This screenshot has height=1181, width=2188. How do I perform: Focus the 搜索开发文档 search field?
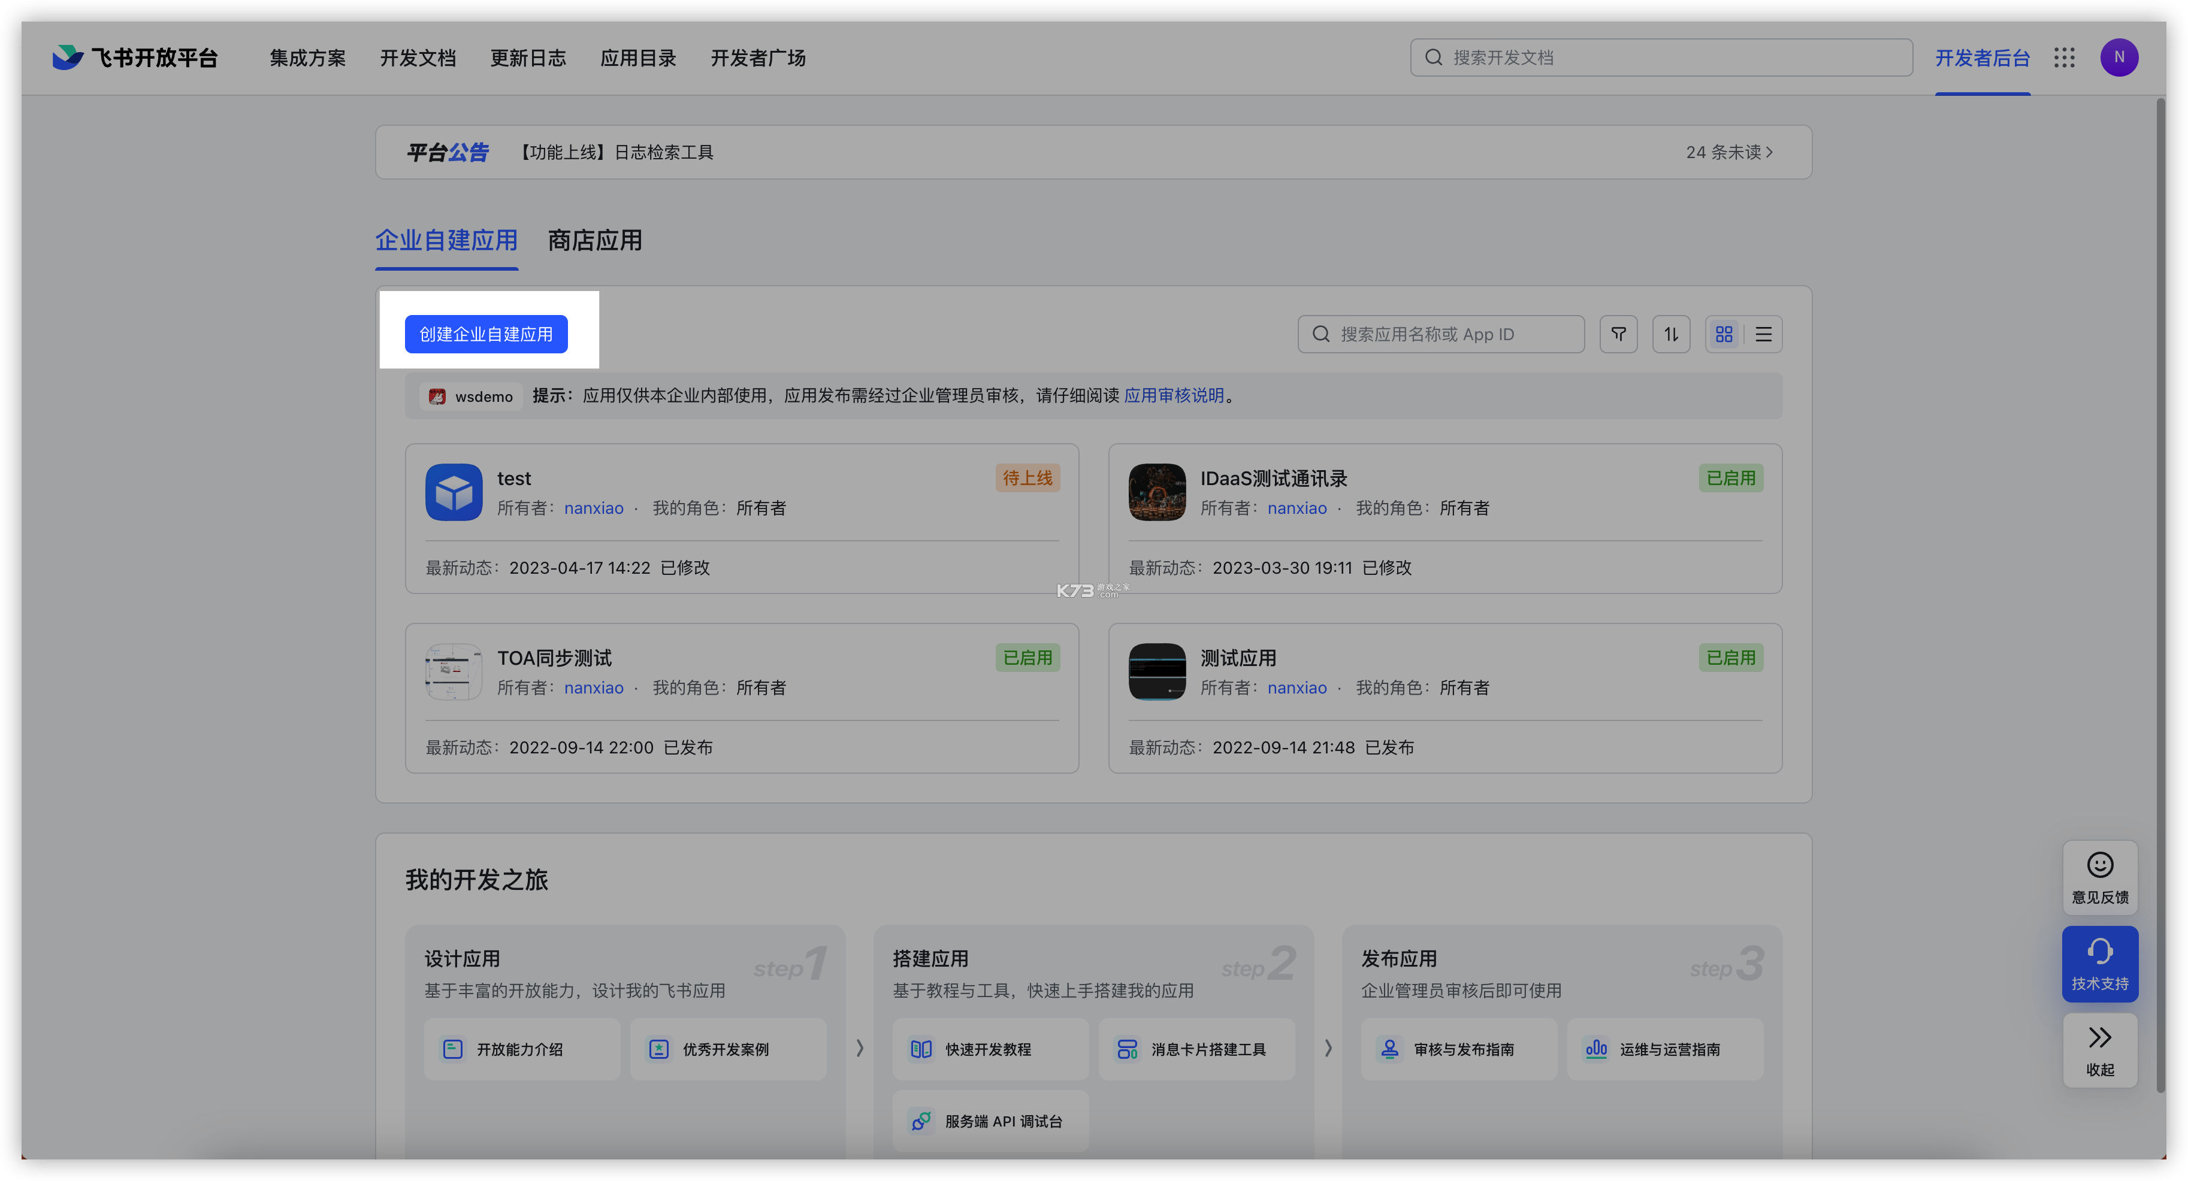point(1661,57)
